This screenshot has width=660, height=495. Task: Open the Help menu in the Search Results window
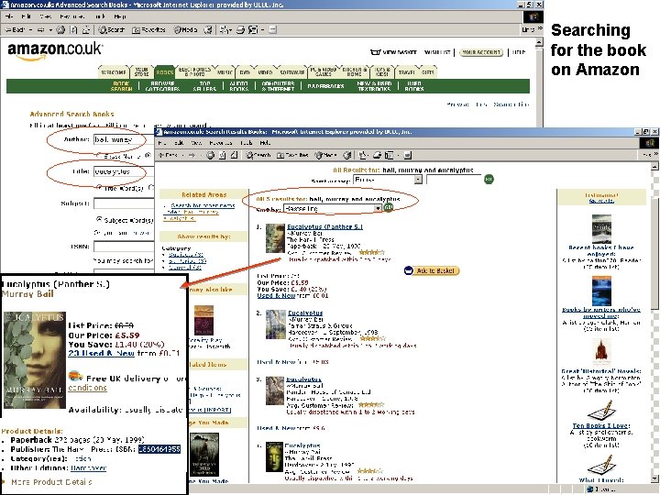pos(265,143)
